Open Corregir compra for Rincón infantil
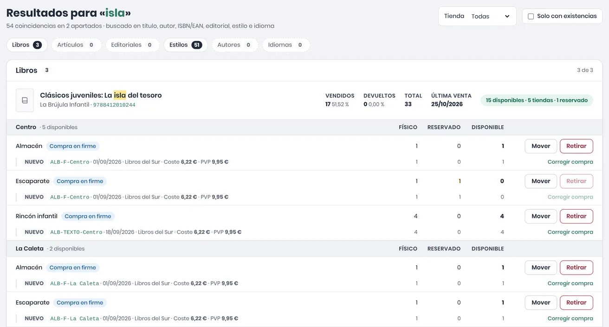The image size is (609, 327). [570, 232]
